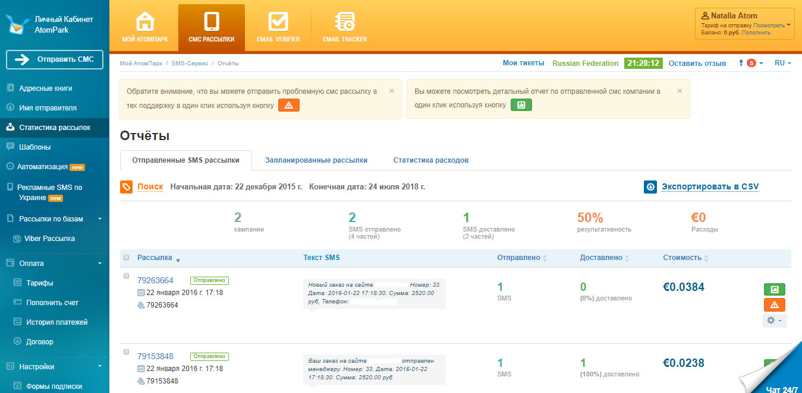Screen dimensions: 802x393
Task: Click the Viber Рассылка icon
Action: click(x=17, y=238)
